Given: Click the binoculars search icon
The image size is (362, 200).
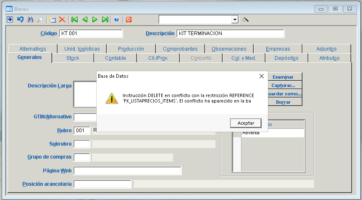Looking at the screenshot, I should (x=30, y=20).
